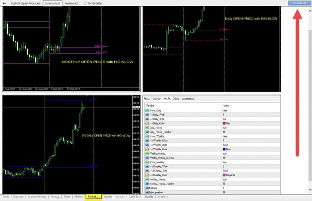This screenshot has width=312, height=201.
Task: Open the News terminal tab
Action: click(55, 196)
